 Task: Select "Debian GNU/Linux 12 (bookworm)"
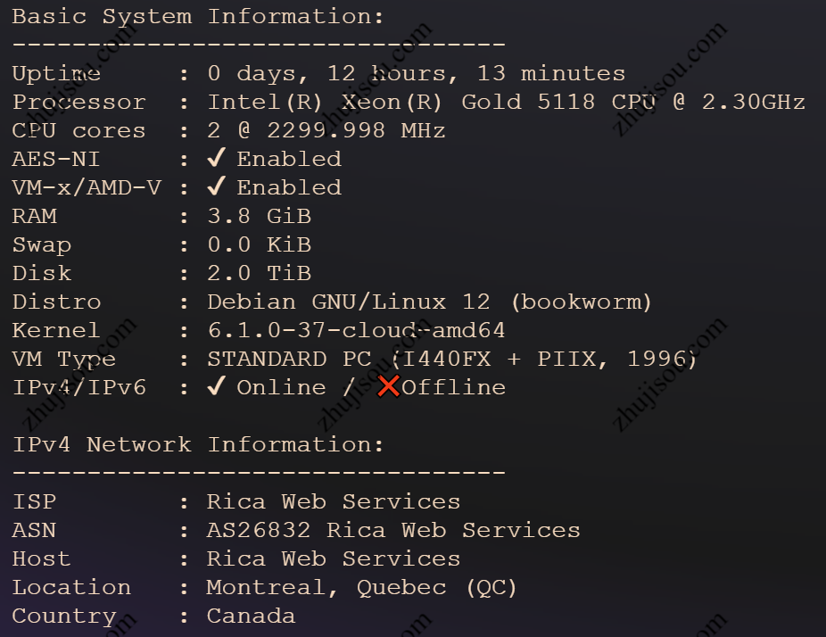tap(430, 302)
